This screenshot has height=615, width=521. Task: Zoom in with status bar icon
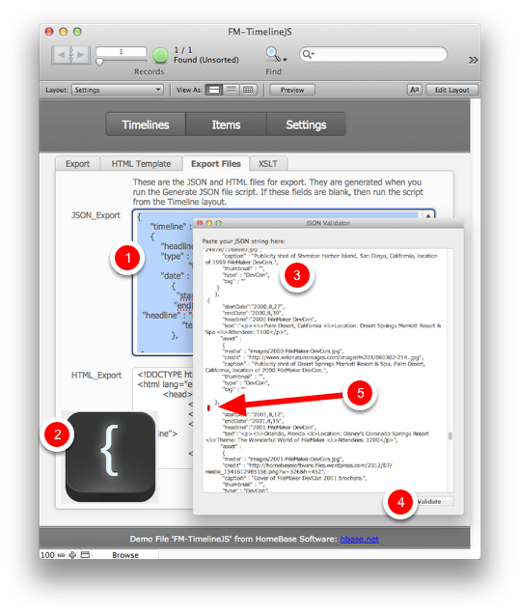click(72, 555)
